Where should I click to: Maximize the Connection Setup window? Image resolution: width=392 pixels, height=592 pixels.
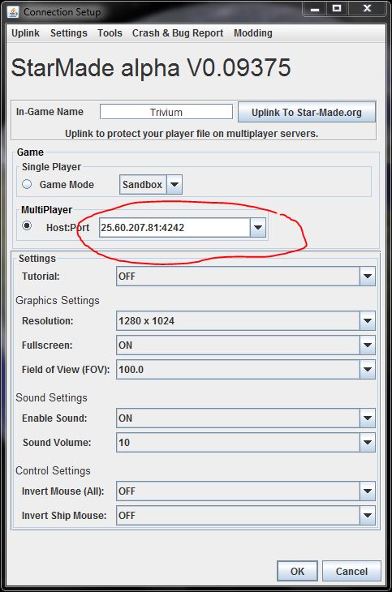(337, 9)
